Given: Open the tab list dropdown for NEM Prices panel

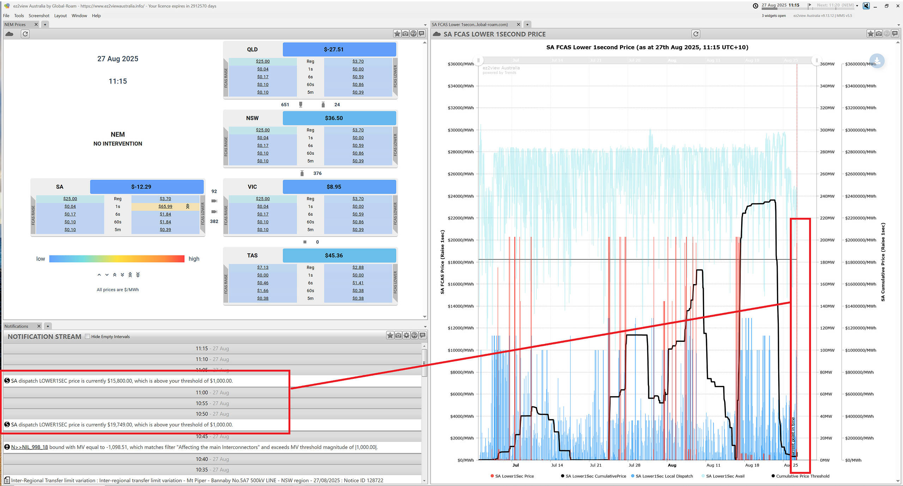Looking at the screenshot, I should [x=425, y=25].
